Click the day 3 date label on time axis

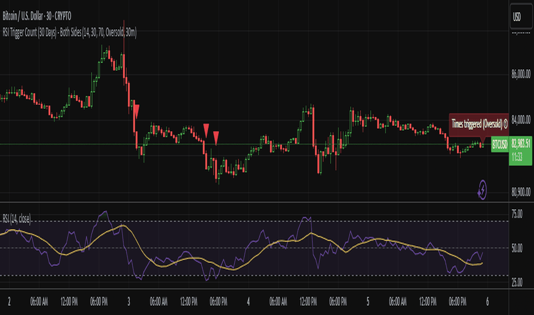(129, 301)
